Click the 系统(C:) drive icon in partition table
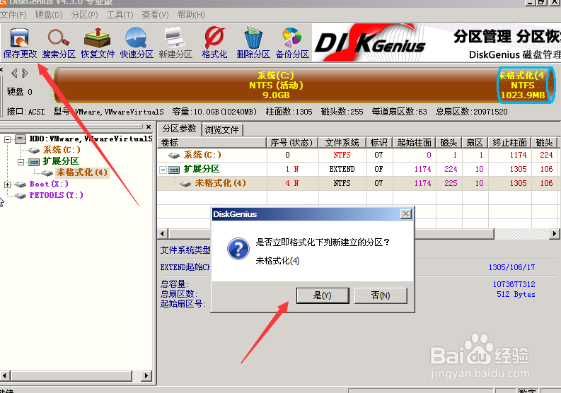This screenshot has height=393, width=561. click(x=174, y=156)
